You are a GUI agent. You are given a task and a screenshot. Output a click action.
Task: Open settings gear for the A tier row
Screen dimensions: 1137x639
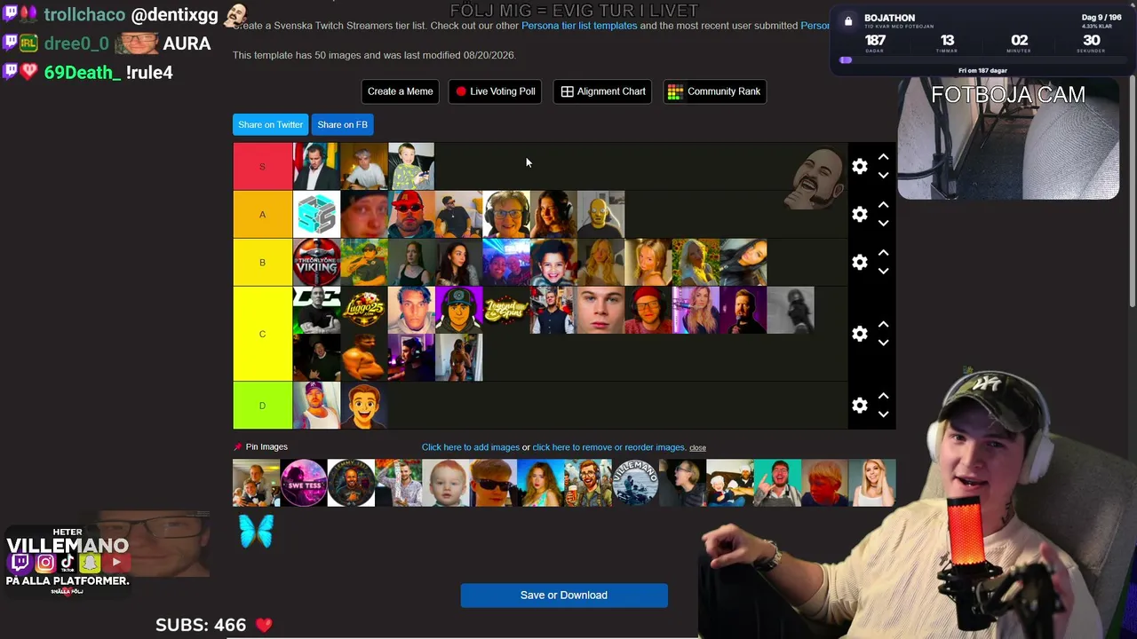859,214
